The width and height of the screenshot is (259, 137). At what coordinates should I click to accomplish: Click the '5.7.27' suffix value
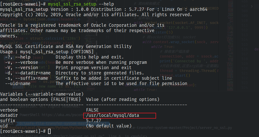(x=94, y=121)
